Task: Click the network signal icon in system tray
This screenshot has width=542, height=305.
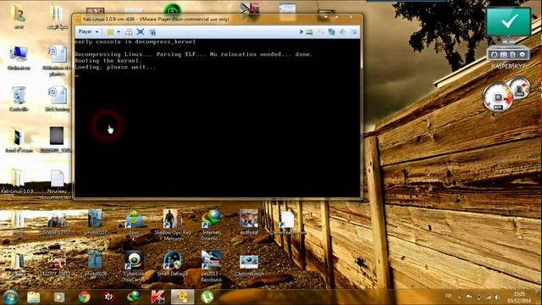Action: point(488,297)
